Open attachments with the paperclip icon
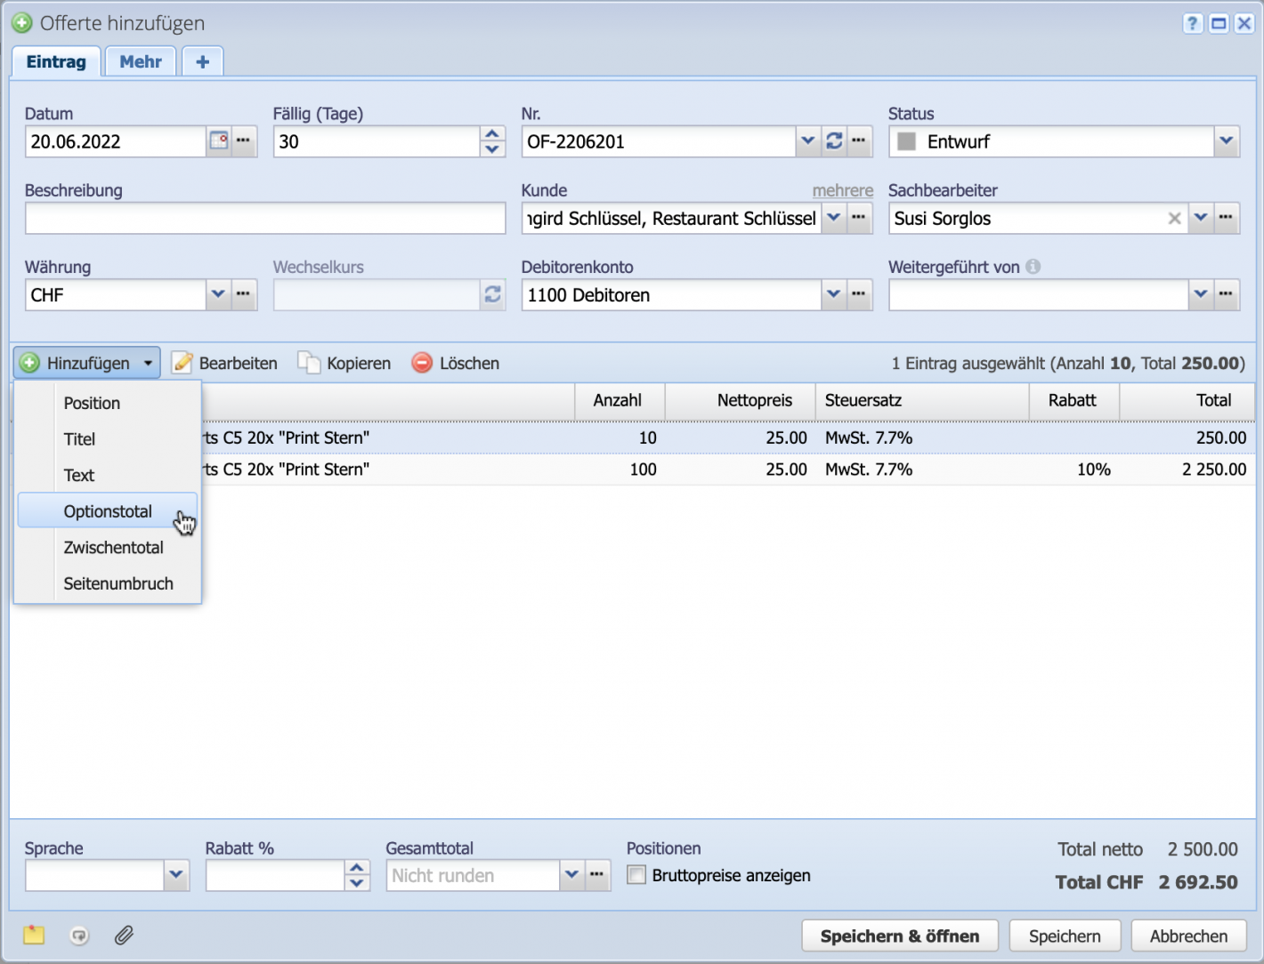This screenshot has height=964, width=1264. [124, 935]
